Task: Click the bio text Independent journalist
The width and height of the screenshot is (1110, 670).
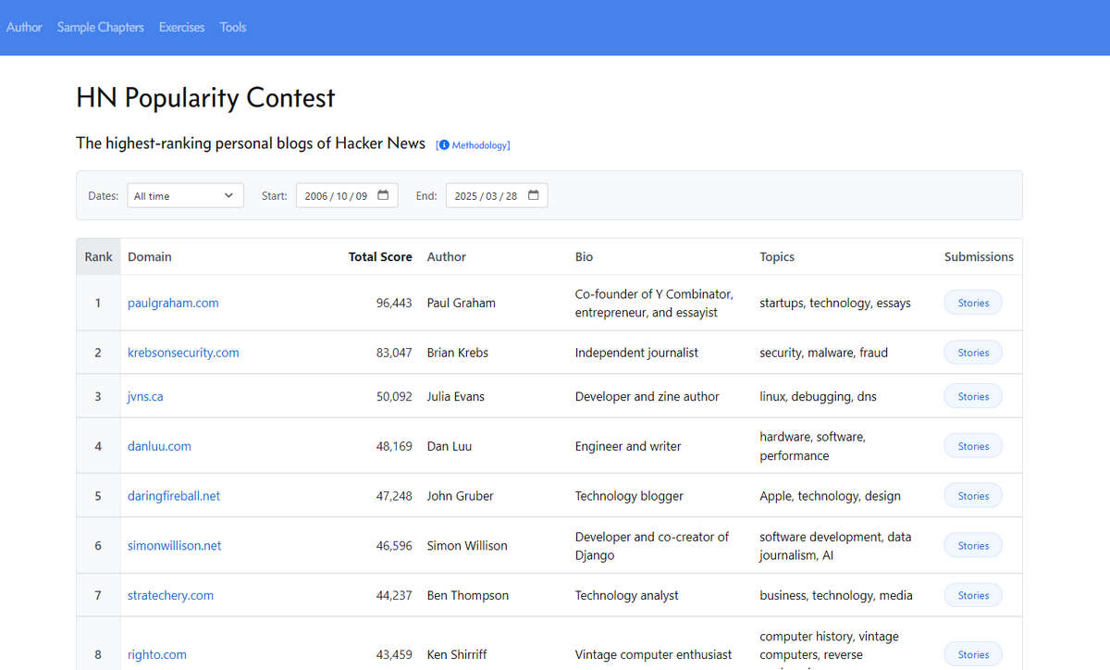Action: (x=636, y=353)
